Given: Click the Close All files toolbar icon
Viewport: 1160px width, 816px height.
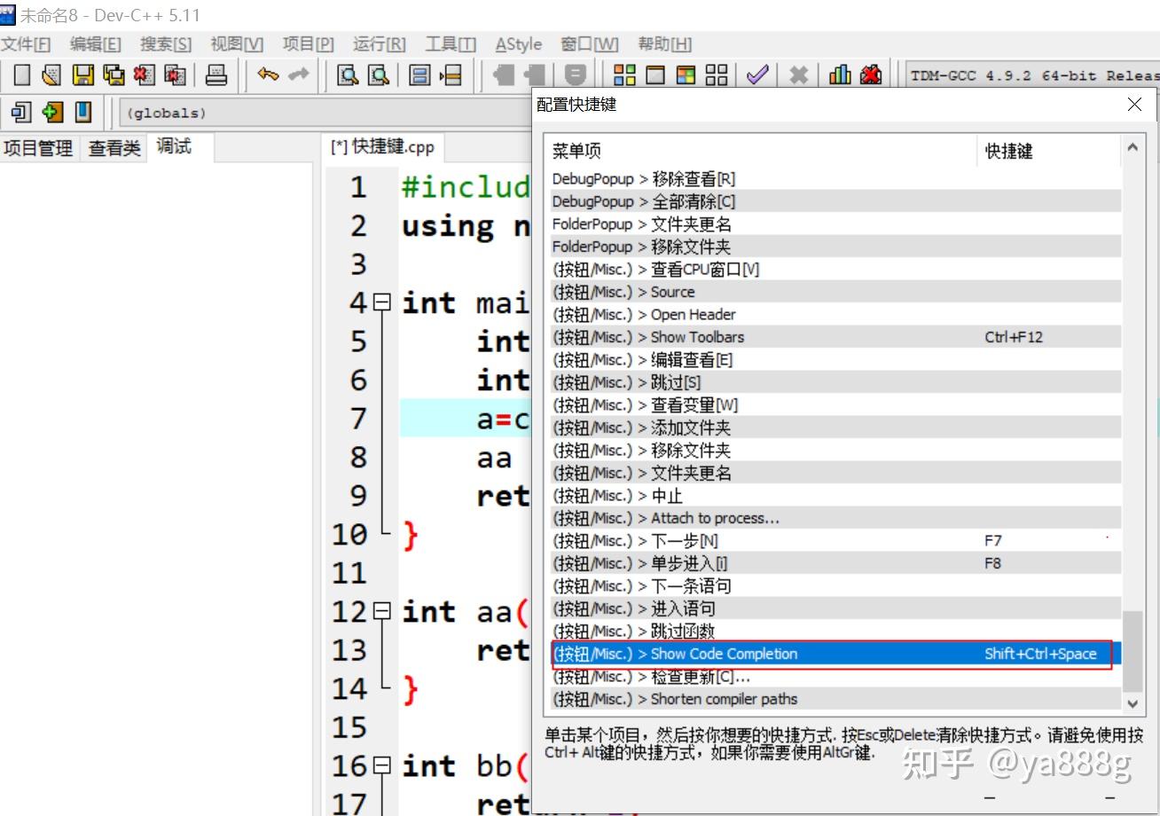Looking at the screenshot, I should [176, 75].
